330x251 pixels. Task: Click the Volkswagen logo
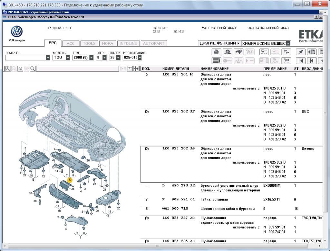(x=17, y=32)
